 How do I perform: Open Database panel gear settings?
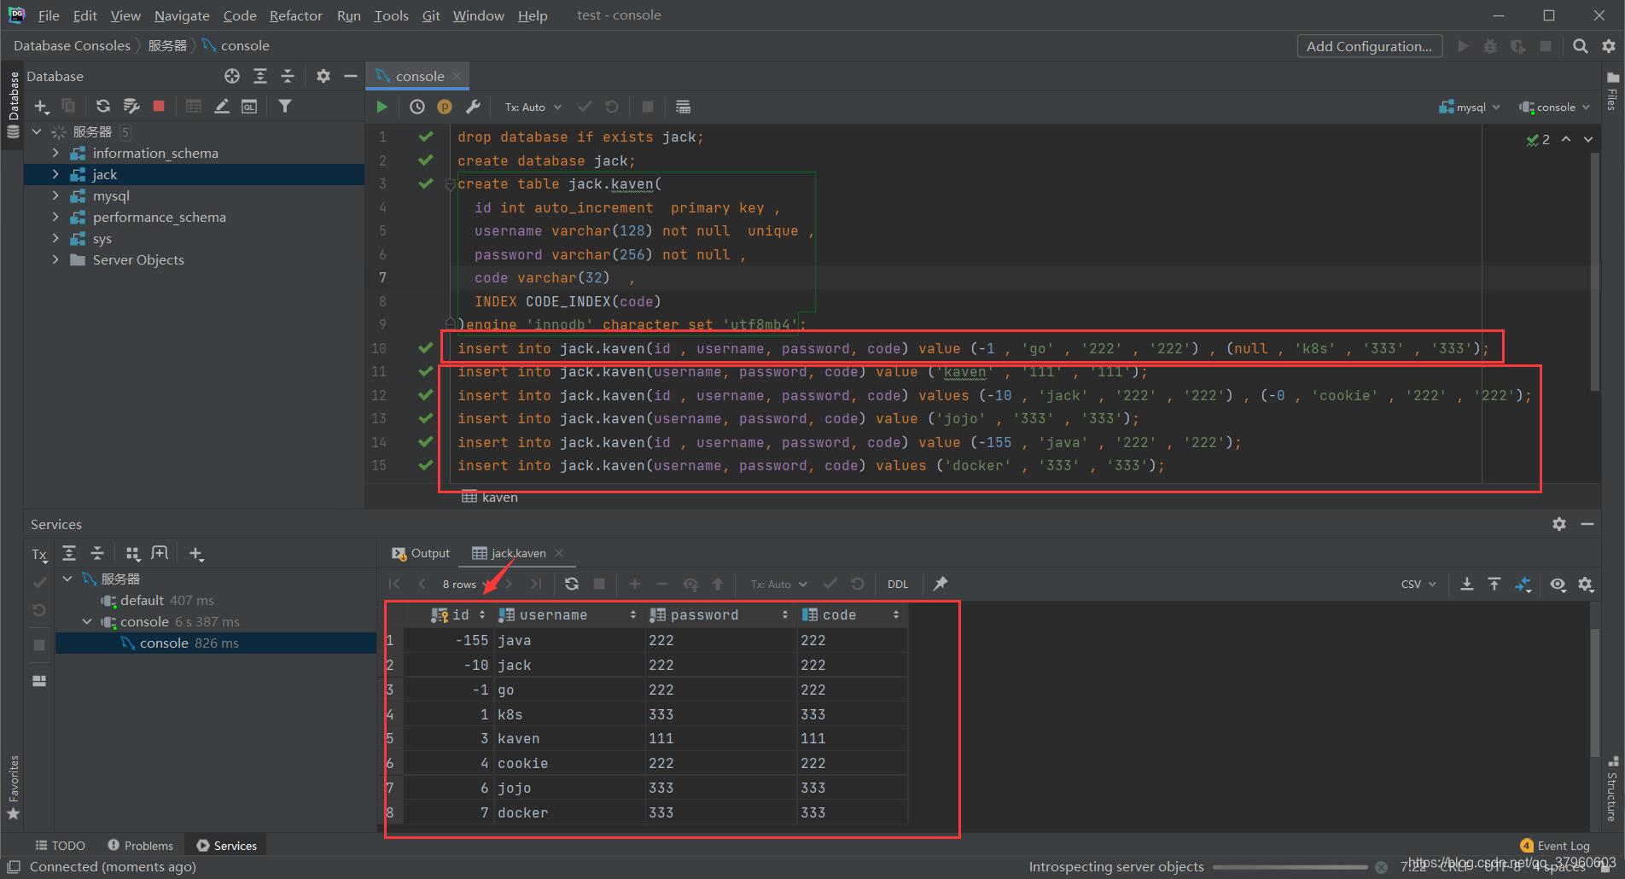(323, 76)
